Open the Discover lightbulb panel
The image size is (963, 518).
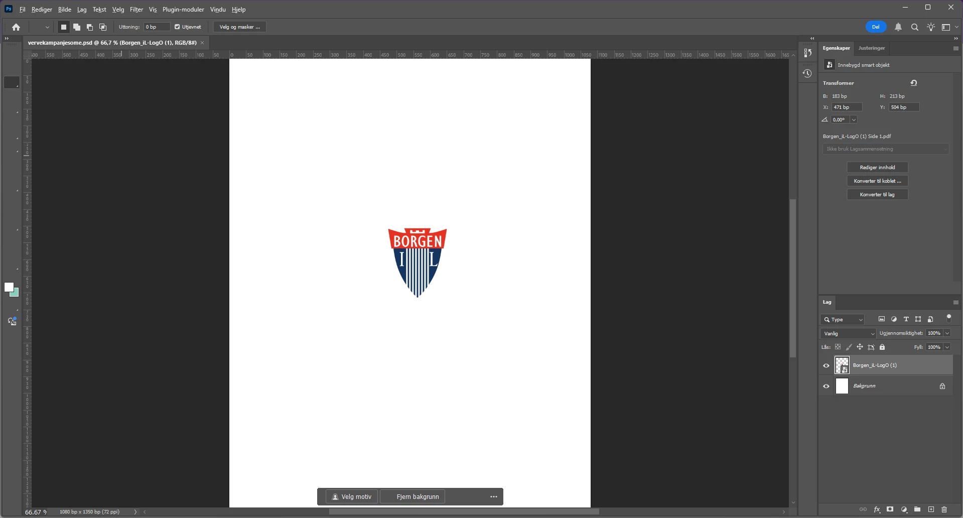point(931,27)
